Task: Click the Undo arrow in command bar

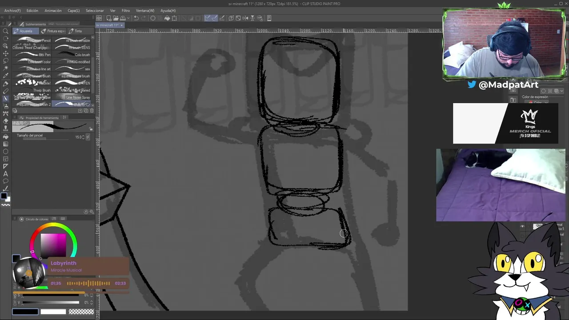Action: coord(136,18)
